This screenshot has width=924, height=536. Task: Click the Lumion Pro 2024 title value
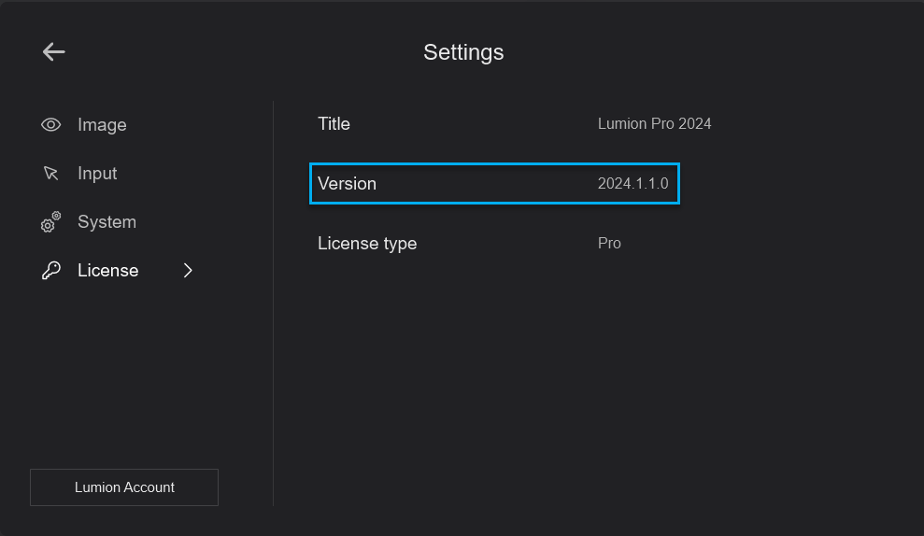654,123
